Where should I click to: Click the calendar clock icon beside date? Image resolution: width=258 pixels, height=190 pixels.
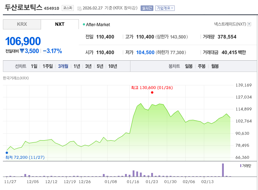[x=80, y=9]
